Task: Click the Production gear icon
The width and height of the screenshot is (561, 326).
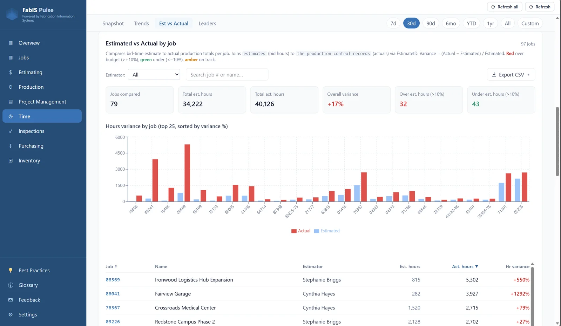Action: click(11, 87)
